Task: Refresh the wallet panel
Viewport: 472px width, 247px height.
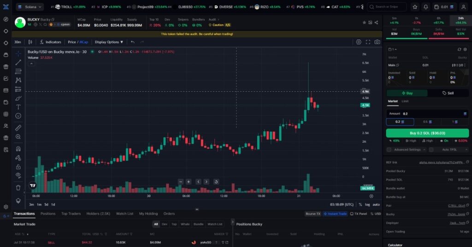Action: [x=459, y=49]
